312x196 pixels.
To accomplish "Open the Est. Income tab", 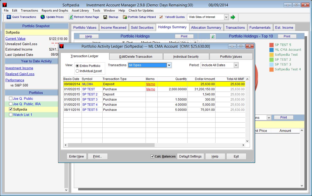I will coord(284,27).
